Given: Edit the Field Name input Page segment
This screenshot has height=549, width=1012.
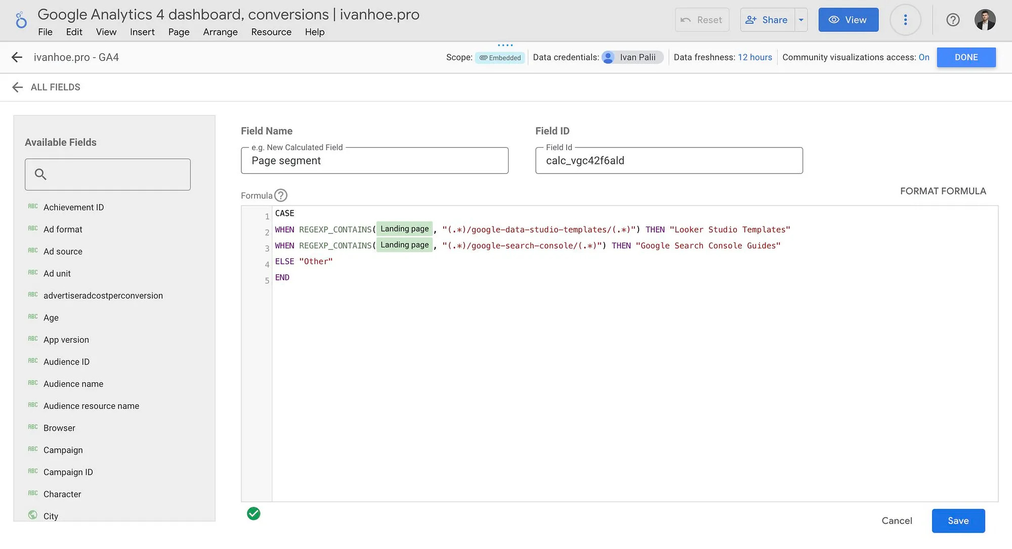Looking at the screenshot, I should (374, 160).
